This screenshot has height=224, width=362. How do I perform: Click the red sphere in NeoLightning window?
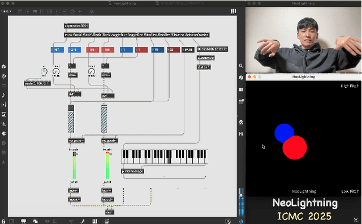pos(295,147)
